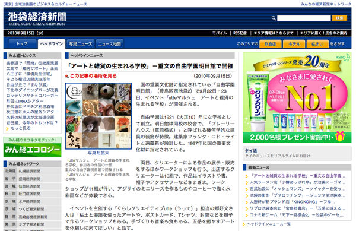The image size is (356, 231).
Task: Click the search text field
Action: [304, 18]
